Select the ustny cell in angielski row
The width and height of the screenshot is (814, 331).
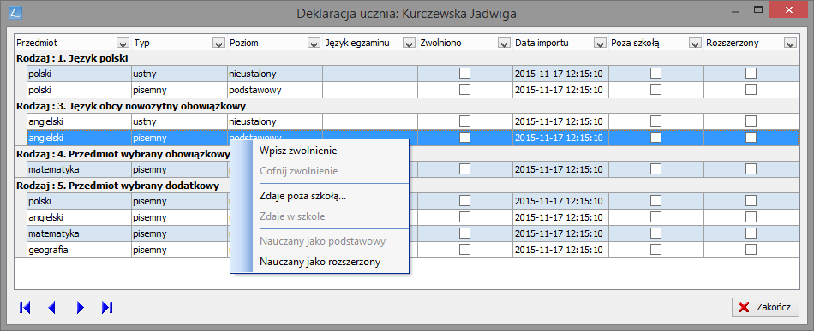click(178, 121)
